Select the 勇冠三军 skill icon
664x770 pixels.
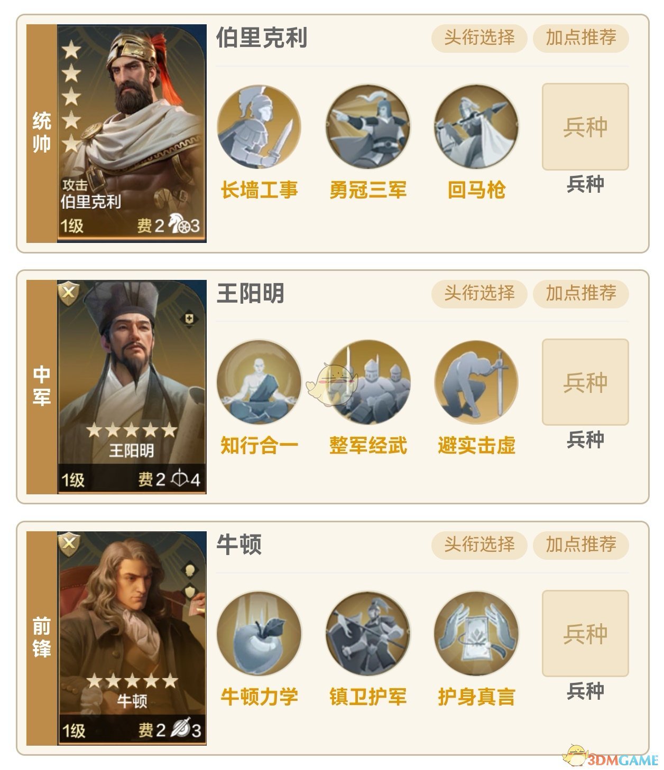pyautogui.click(x=368, y=127)
